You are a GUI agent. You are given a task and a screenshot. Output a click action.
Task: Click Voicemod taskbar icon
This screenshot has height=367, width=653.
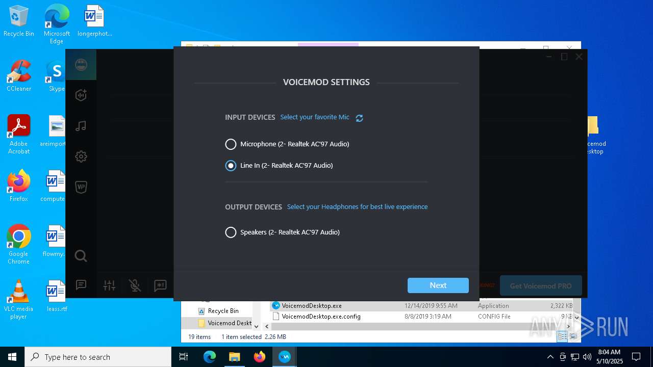click(284, 357)
